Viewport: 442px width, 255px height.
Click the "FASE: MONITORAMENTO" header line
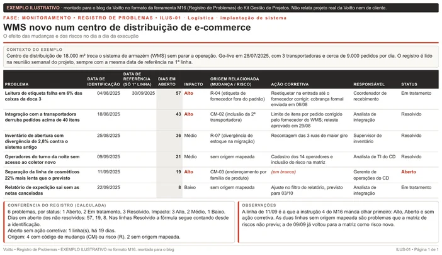click(x=145, y=18)
